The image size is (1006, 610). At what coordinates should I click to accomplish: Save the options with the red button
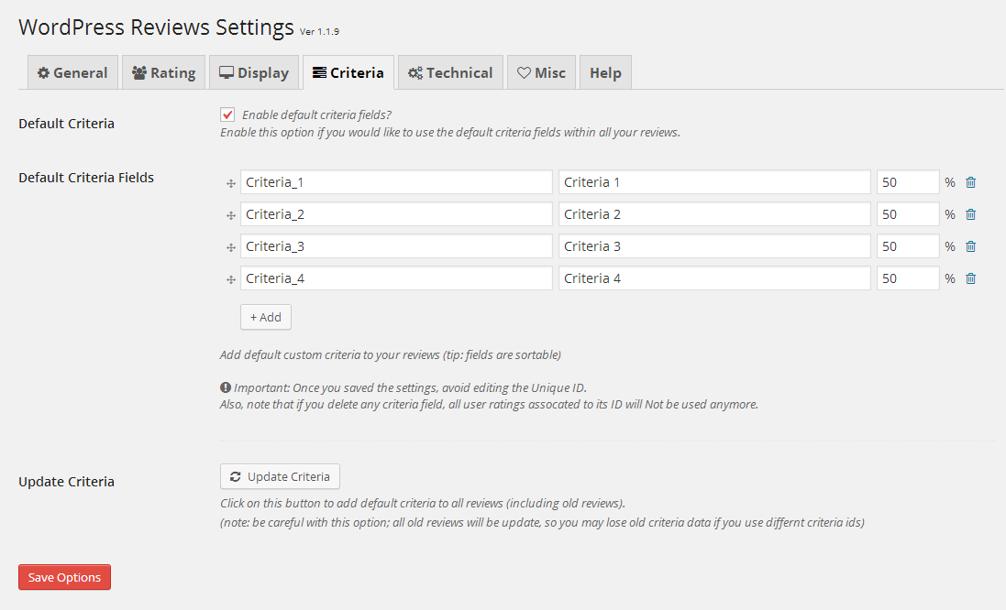click(x=65, y=577)
